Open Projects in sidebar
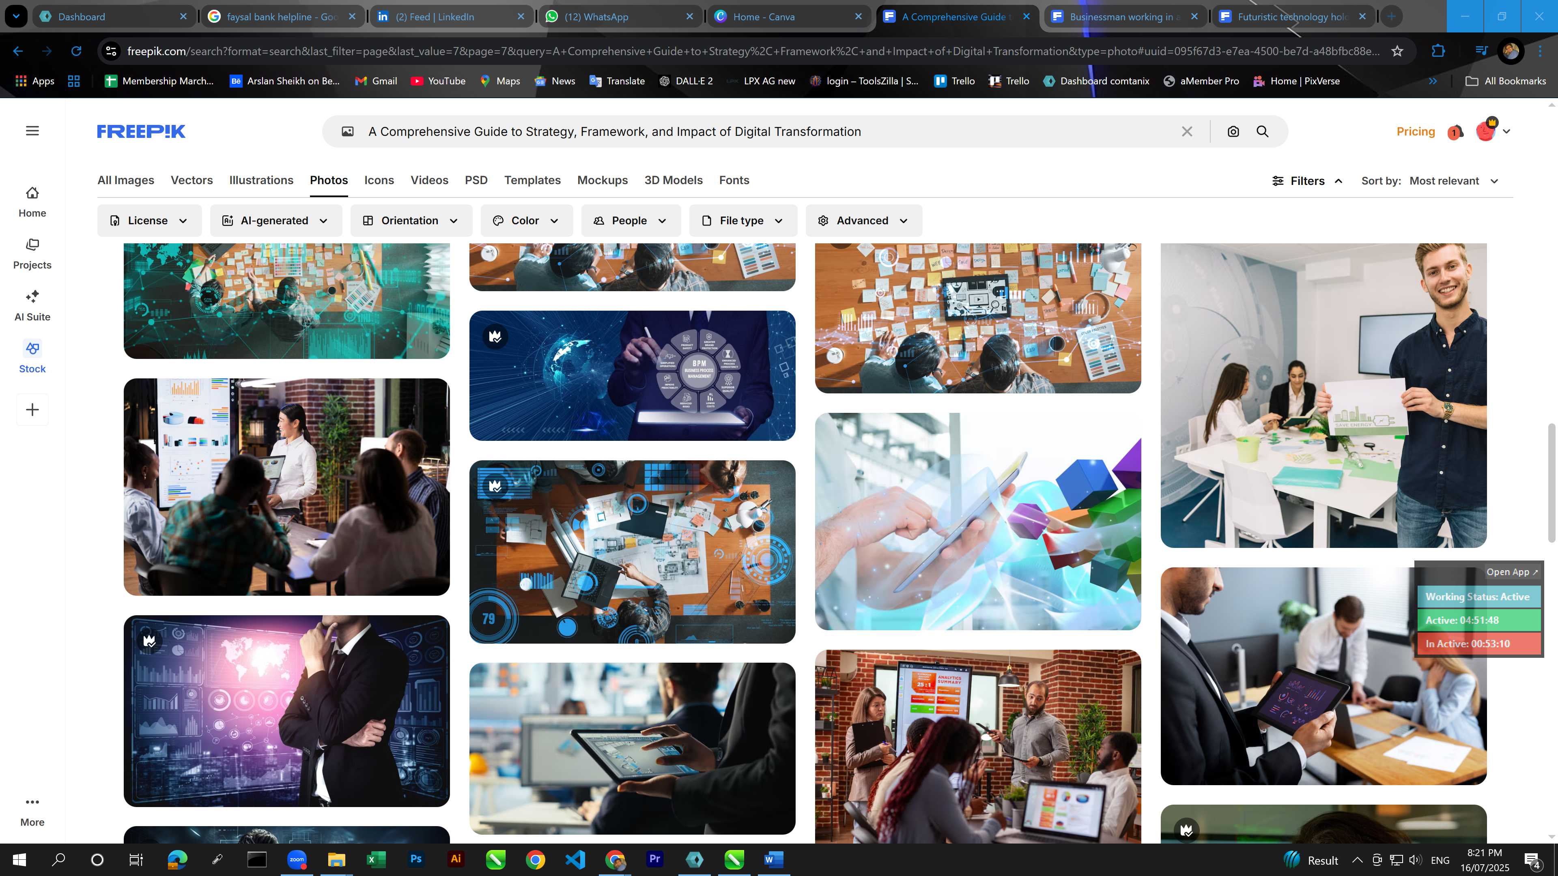1558x876 pixels. (x=32, y=254)
